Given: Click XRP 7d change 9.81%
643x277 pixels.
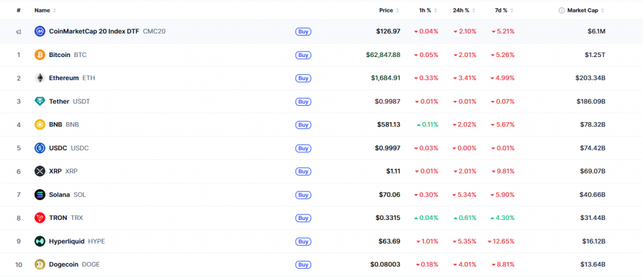Looking at the screenshot, I should click(502, 171).
